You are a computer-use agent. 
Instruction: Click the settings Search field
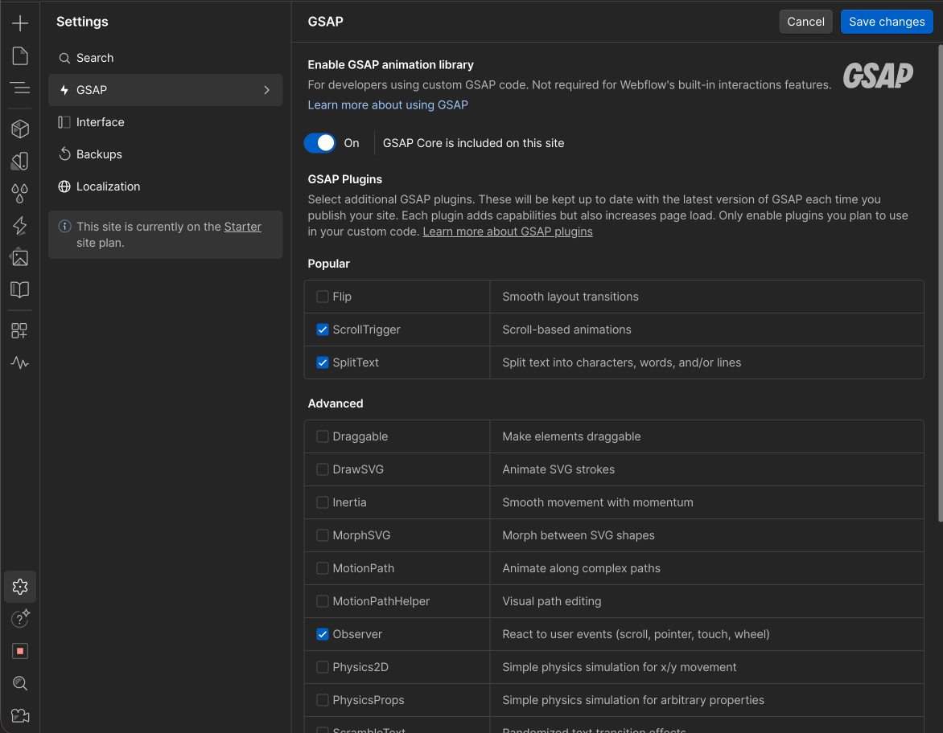pos(166,59)
